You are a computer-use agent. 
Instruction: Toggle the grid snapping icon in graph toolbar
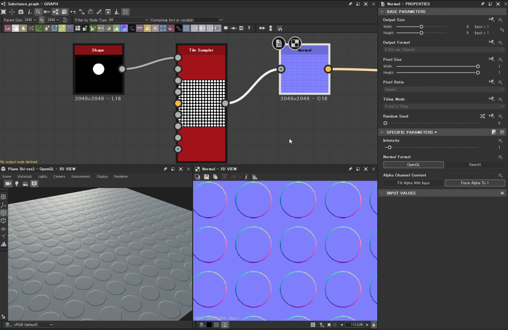[125, 12]
